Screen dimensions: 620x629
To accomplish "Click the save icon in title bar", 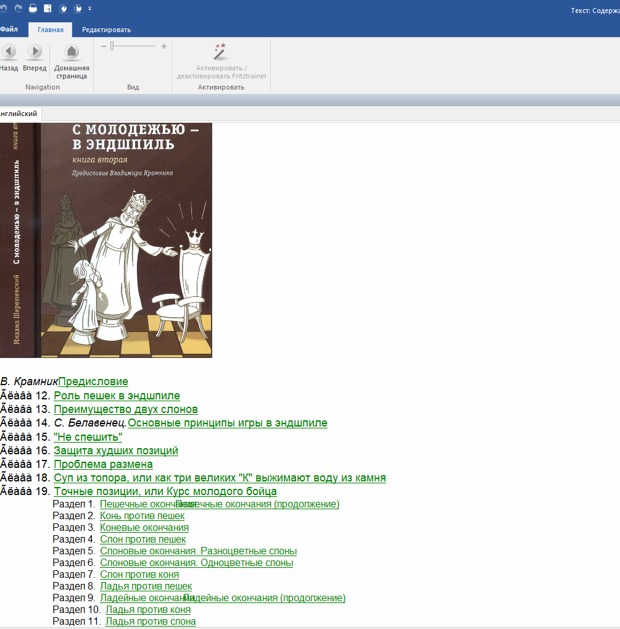I will 48,9.
